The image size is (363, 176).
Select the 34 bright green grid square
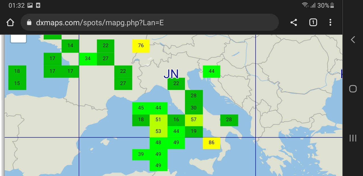click(88, 59)
